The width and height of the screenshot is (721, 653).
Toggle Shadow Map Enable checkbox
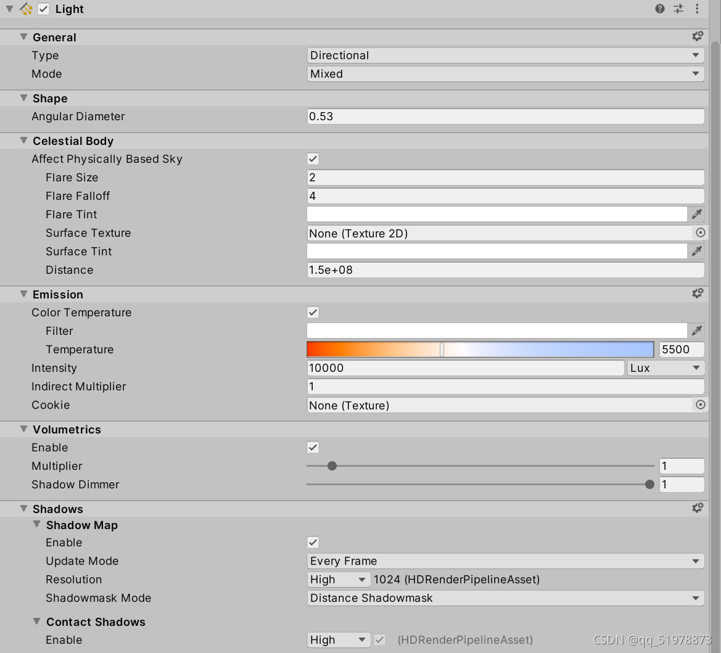pyautogui.click(x=313, y=543)
